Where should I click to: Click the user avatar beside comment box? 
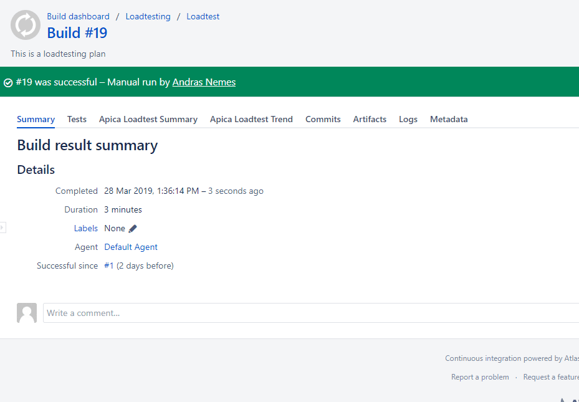pos(27,313)
